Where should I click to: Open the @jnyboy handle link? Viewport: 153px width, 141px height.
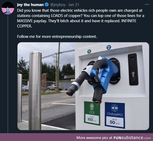[58, 5]
